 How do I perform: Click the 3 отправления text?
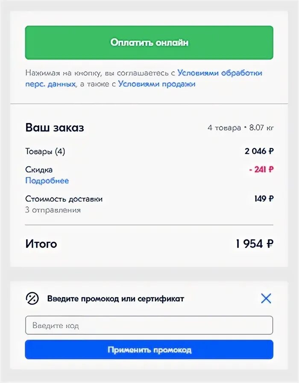tap(53, 210)
